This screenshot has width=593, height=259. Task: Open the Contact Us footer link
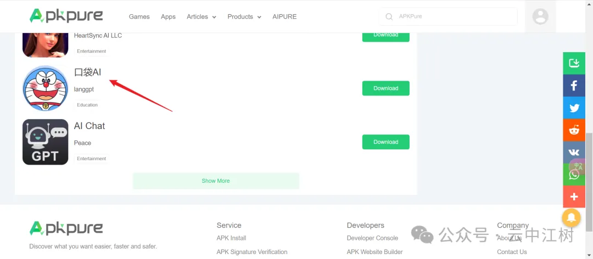click(512, 252)
